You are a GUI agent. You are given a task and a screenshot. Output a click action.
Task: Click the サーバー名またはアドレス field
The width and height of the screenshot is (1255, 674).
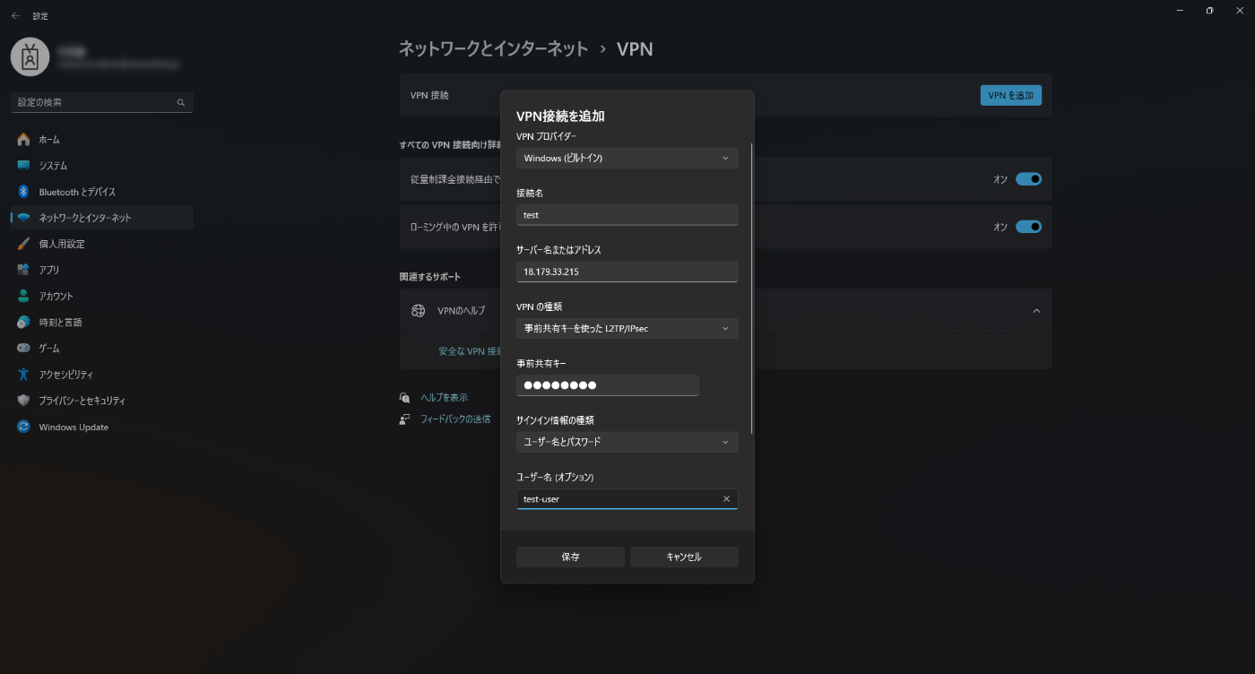(627, 272)
